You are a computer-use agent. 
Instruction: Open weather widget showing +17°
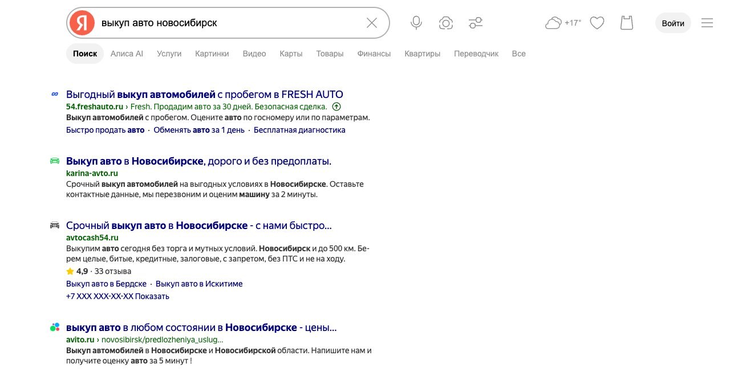tap(563, 23)
